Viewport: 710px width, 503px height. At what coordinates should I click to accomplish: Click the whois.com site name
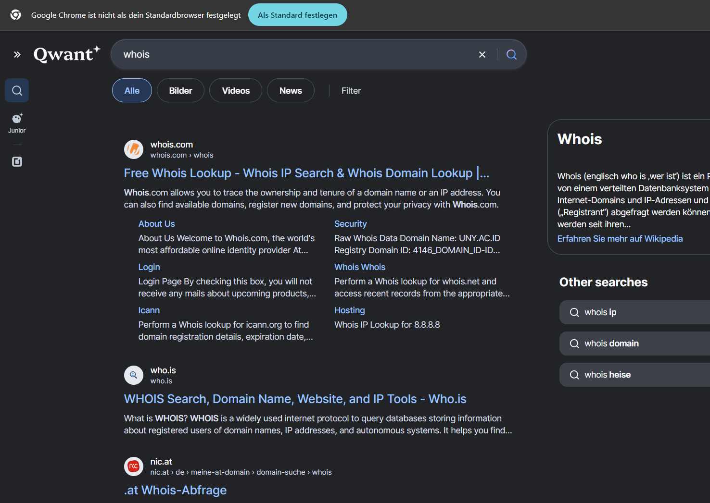[171, 145]
